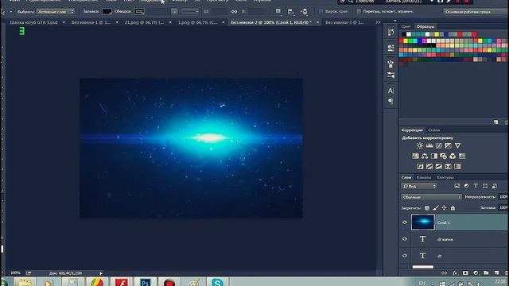Open Photoshop from the Windows taskbar
509x286 pixels.
(x=145, y=282)
